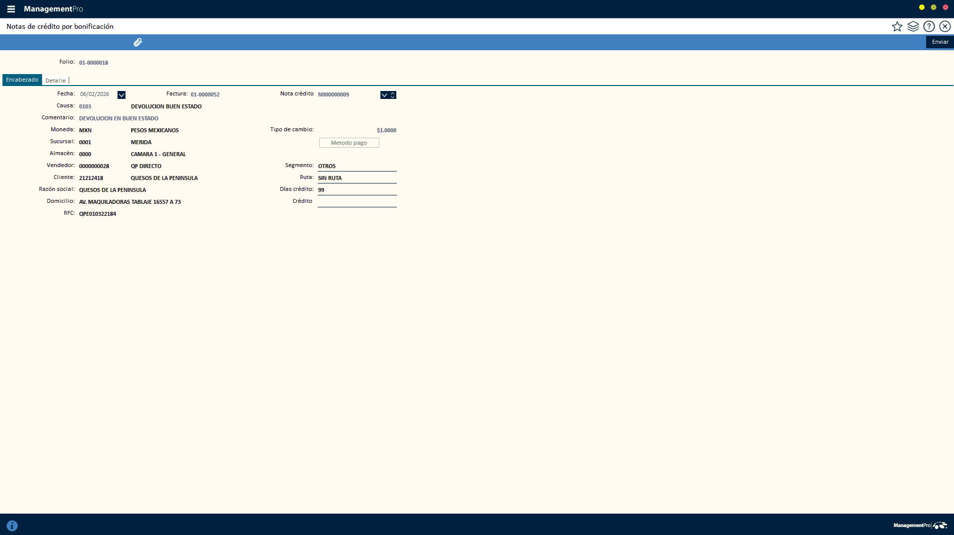The image size is (954, 535).
Task: Click the Ruta field showing SIN RUTA
Action: (357, 178)
